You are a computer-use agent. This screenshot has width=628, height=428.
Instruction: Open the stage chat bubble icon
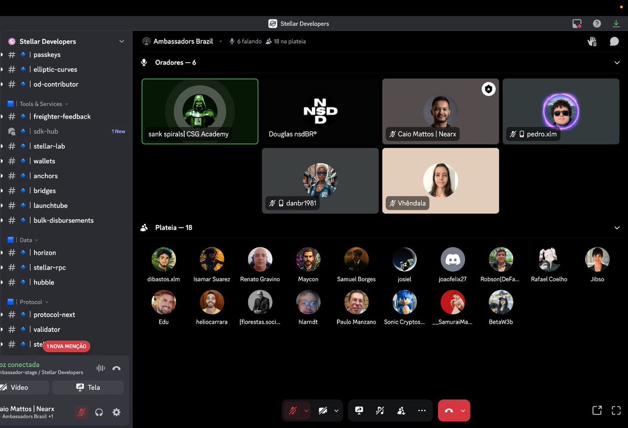pyautogui.click(x=614, y=41)
